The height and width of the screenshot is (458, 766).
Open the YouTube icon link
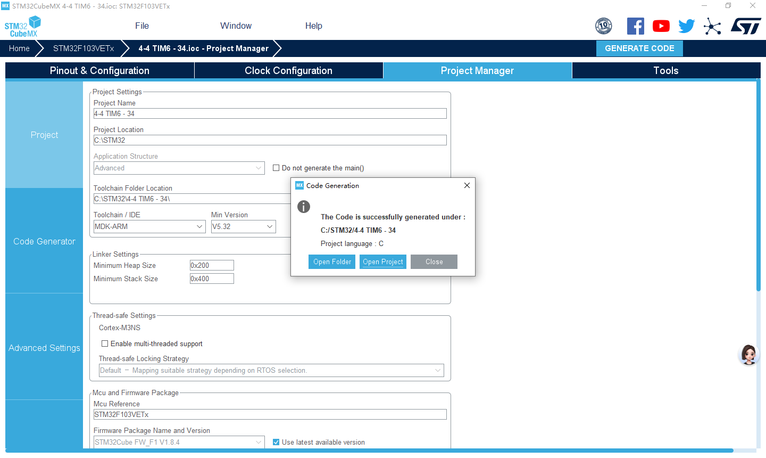[661, 26]
